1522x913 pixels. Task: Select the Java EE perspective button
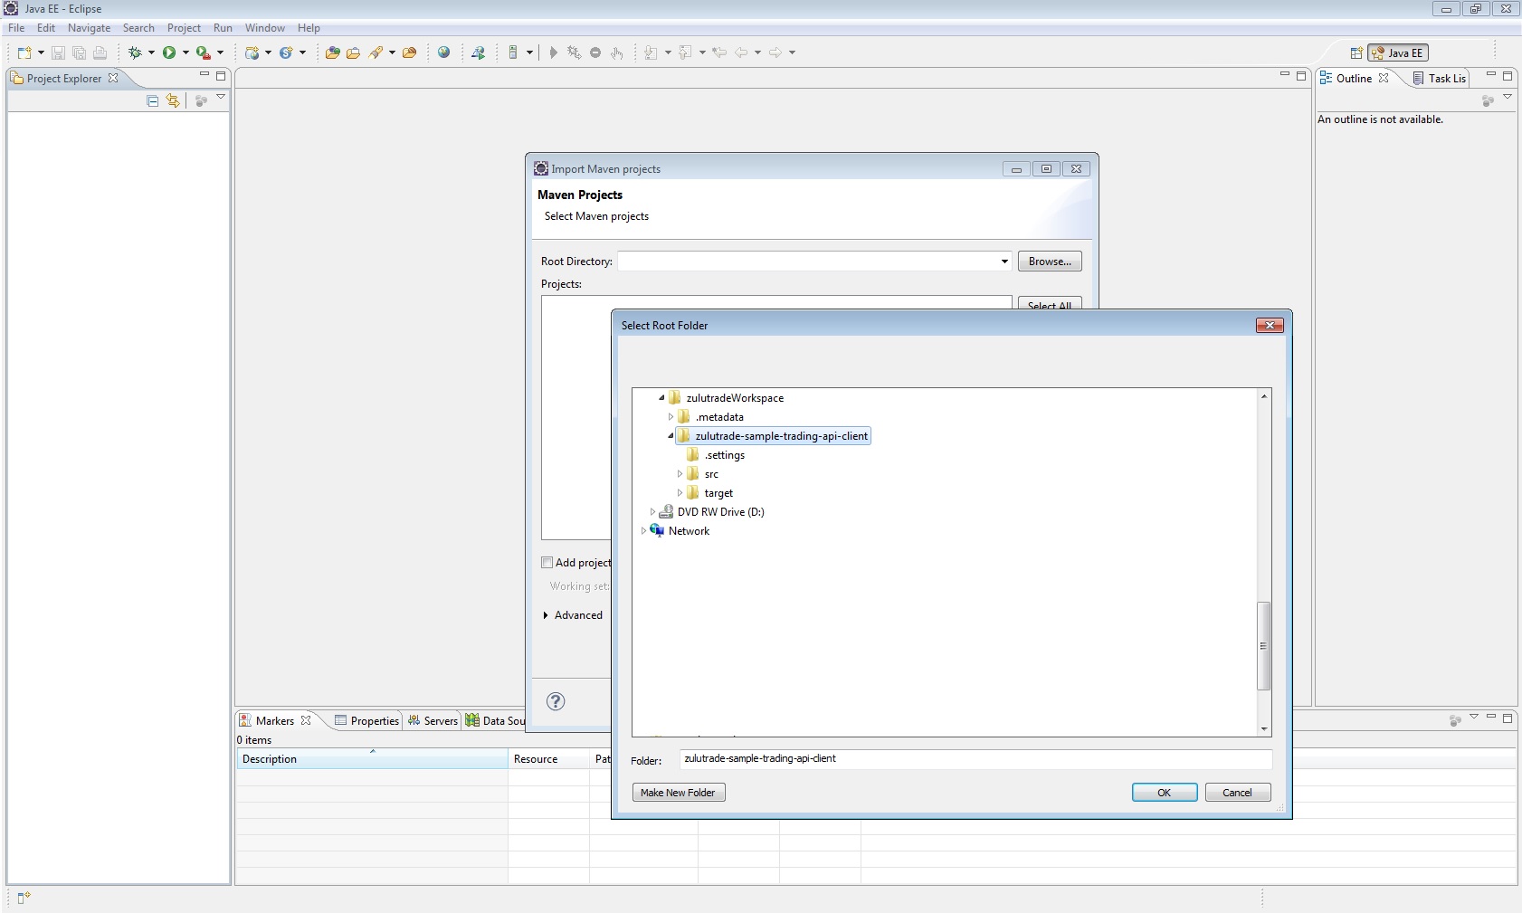pos(1398,53)
